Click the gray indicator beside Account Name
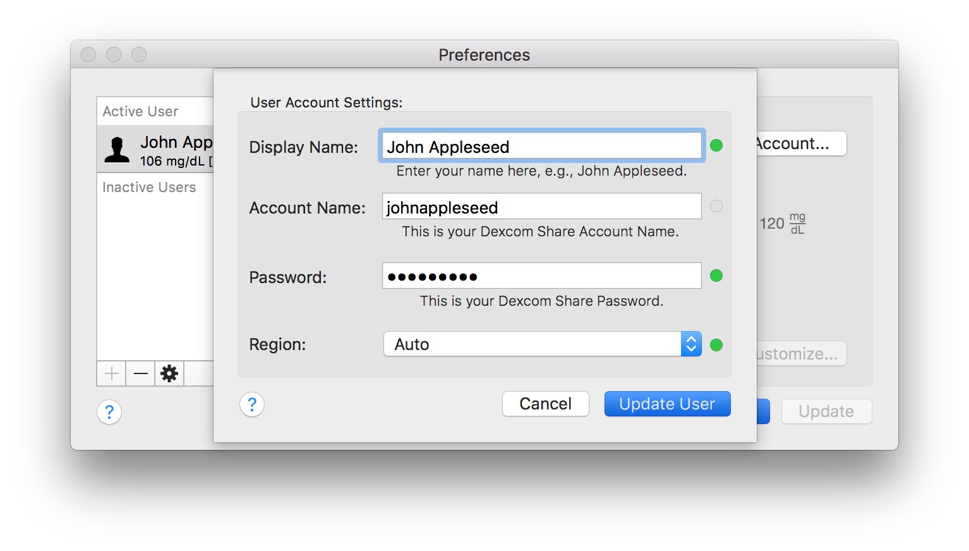Screen dimensions: 969x551 tap(716, 206)
